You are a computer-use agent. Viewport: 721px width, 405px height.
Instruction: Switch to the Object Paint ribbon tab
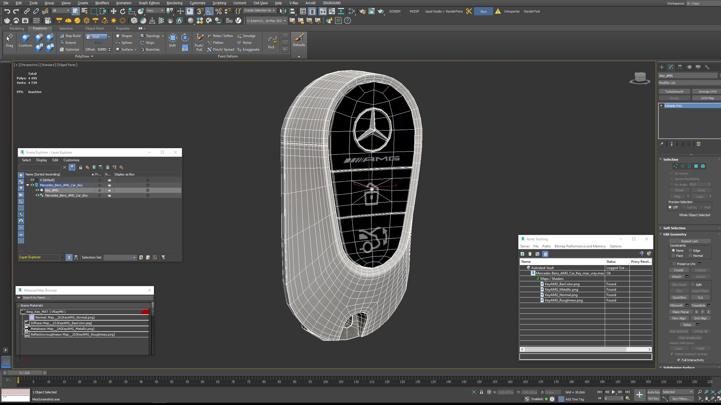click(94, 28)
